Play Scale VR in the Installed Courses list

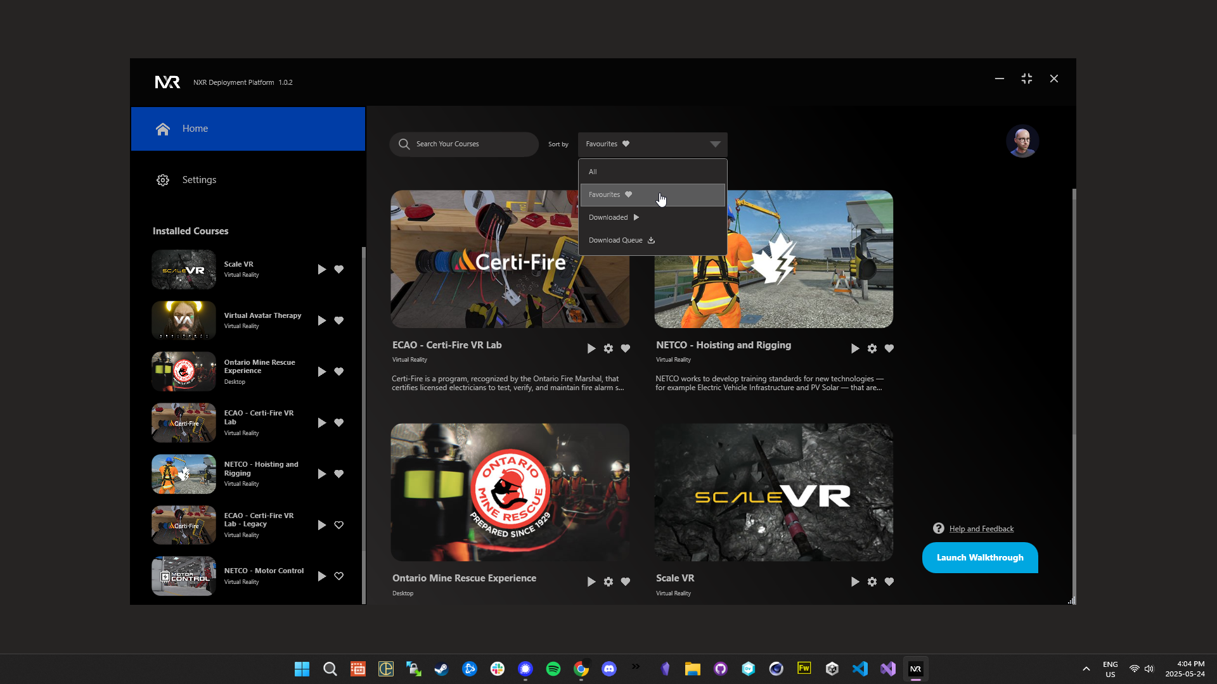pyautogui.click(x=321, y=269)
